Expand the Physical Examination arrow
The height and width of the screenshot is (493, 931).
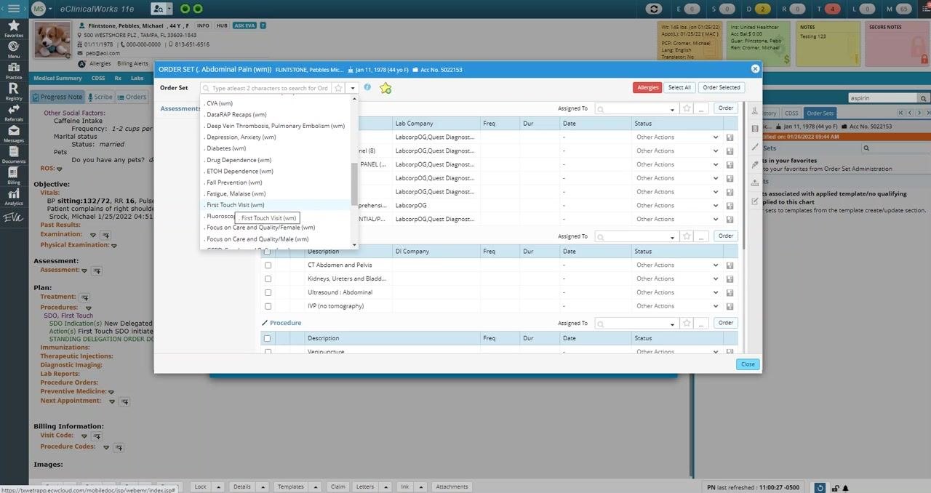[x=114, y=246]
